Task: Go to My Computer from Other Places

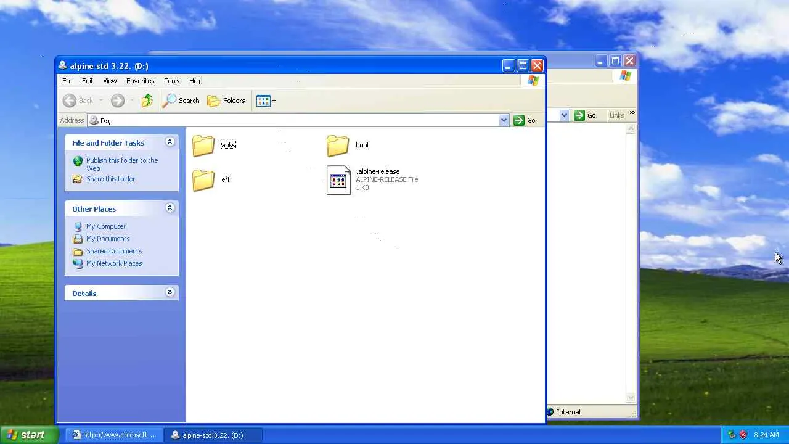Action: coord(99,226)
